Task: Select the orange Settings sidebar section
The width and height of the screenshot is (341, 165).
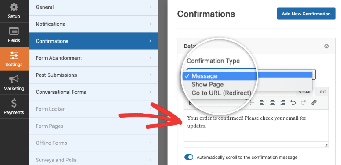Action: pos(15,58)
